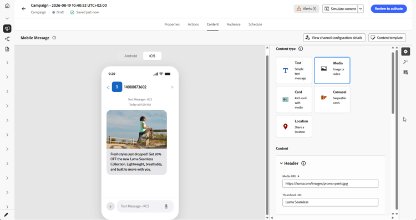Select the Location content type
The image size is (416, 220).
[x=294, y=126]
